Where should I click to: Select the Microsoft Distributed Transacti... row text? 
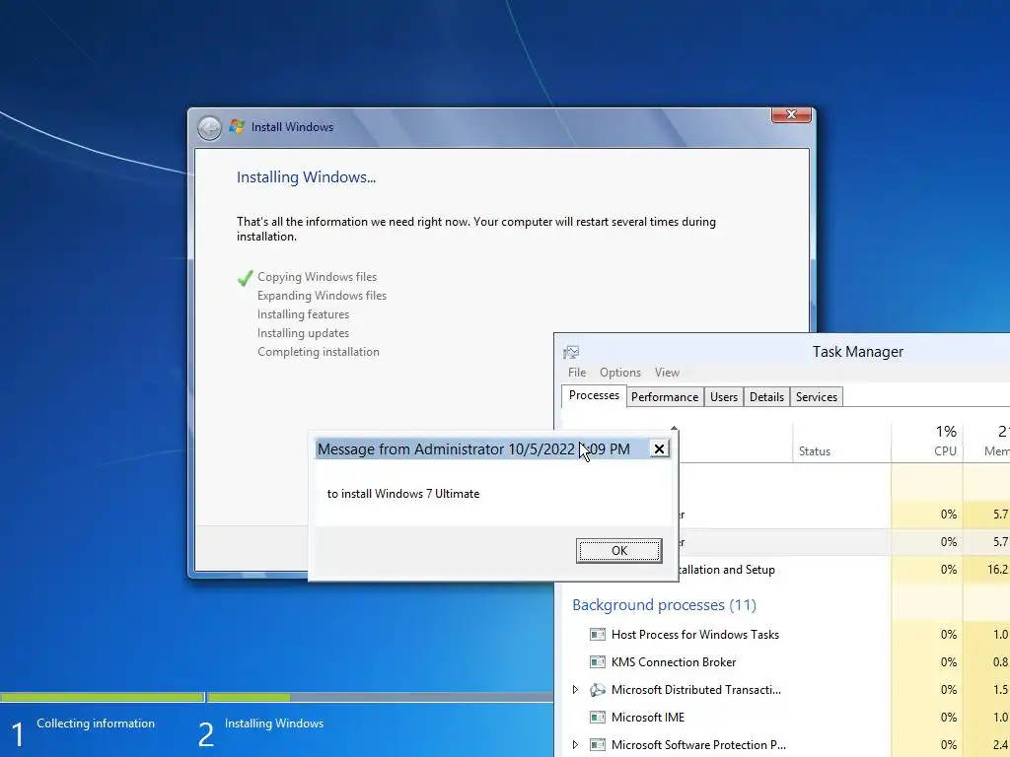[695, 690]
